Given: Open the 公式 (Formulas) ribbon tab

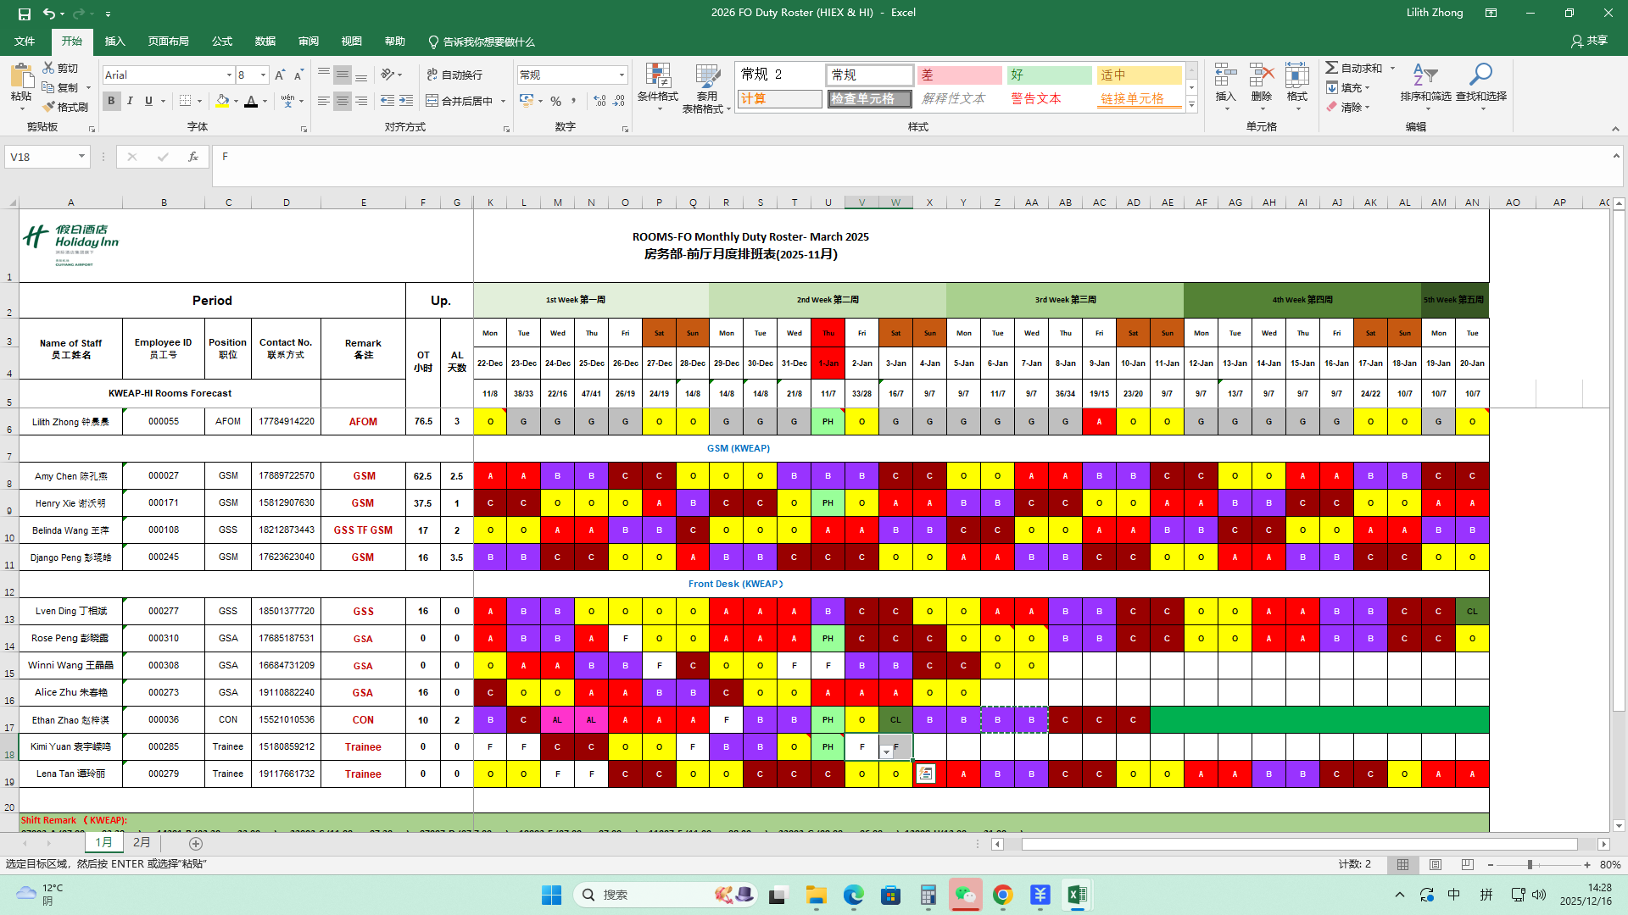Looking at the screenshot, I should (x=222, y=41).
